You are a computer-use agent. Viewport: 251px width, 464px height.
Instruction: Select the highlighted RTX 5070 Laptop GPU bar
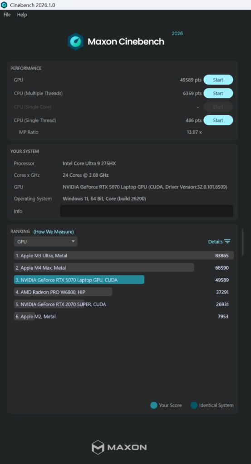click(x=79, y=280)
